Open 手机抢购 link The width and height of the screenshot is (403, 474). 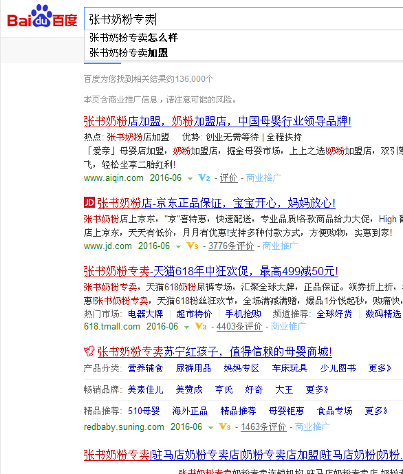point(243,314)
